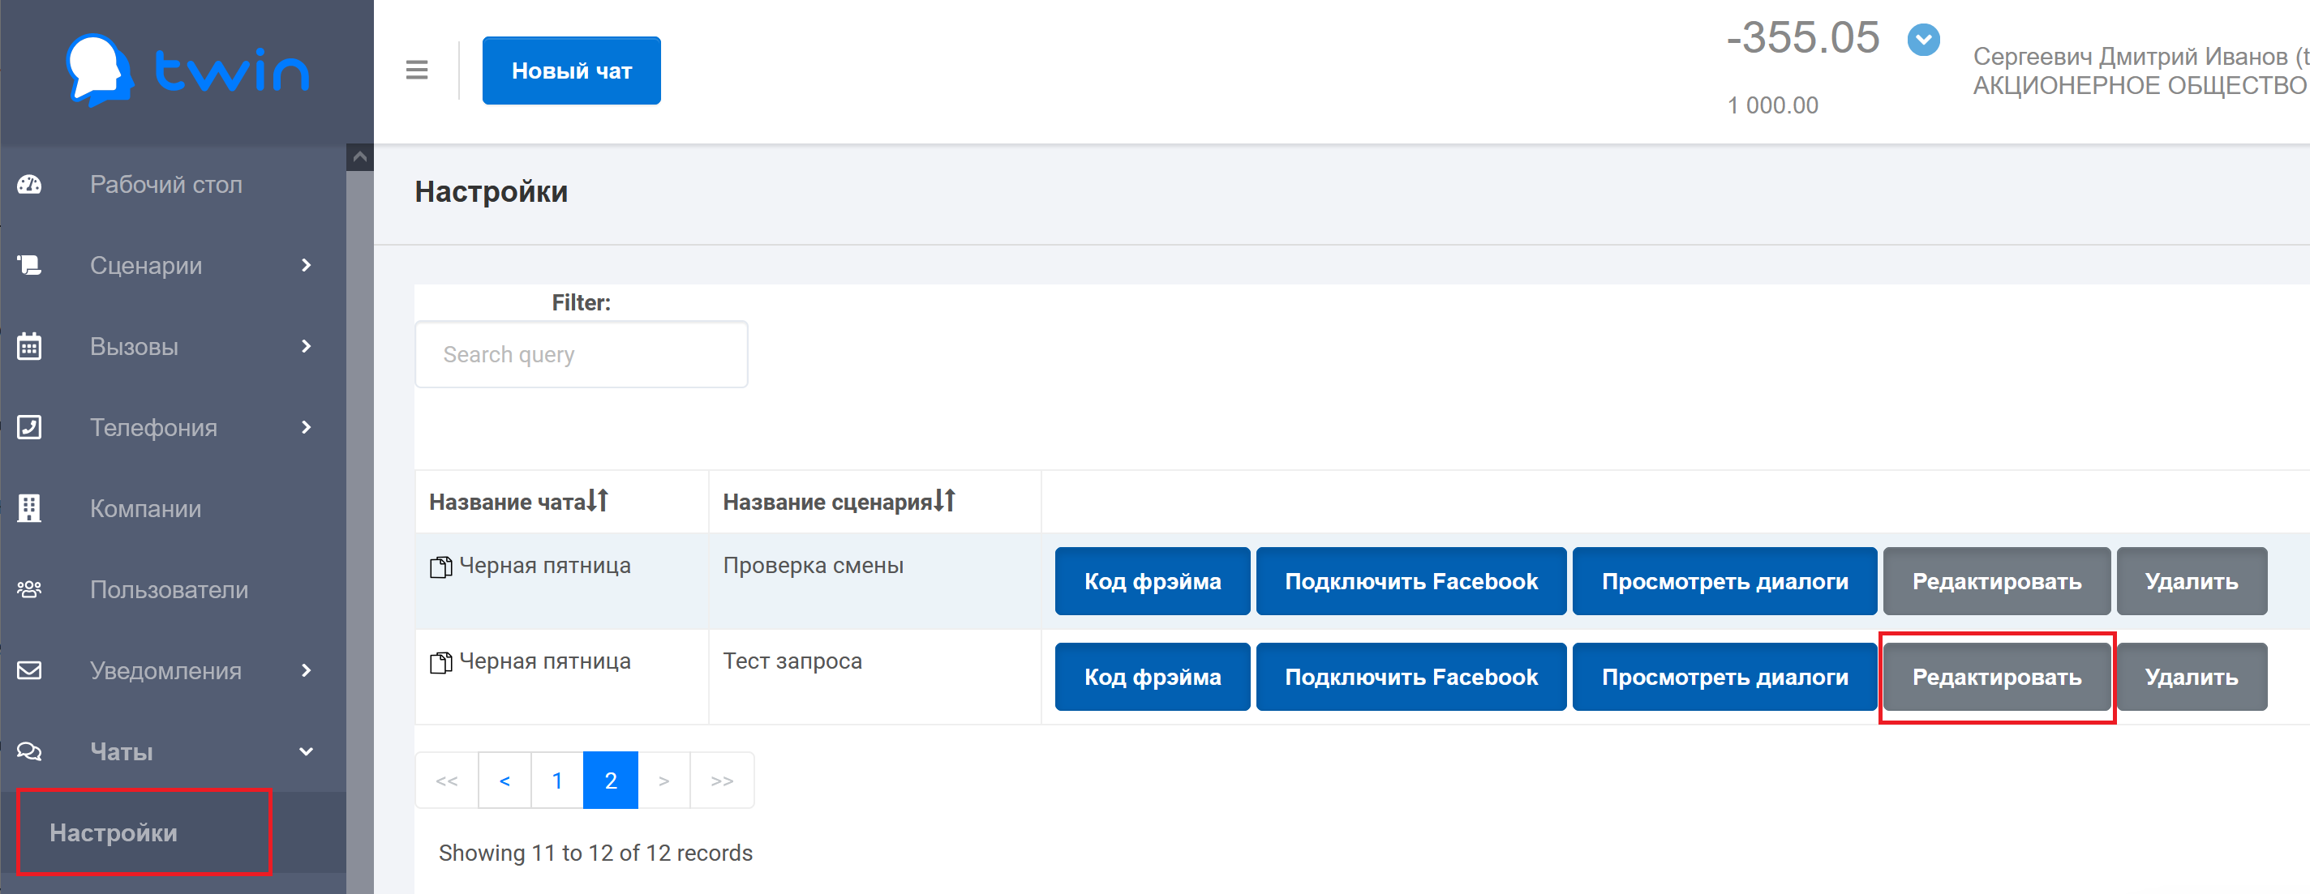Open Уведомления menu label
2310x894 pixels.
tap(166, 671)
